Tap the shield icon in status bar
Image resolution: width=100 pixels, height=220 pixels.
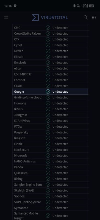pyautogui.click(x=15, y=6)
